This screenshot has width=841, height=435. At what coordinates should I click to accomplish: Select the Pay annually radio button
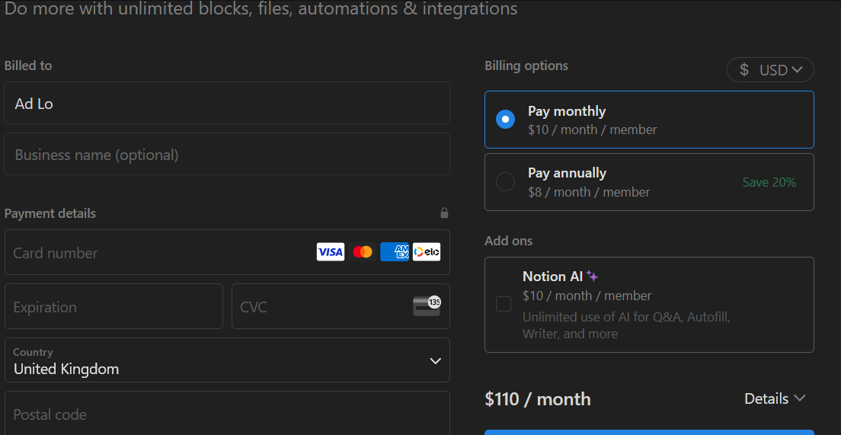[505, 182]
